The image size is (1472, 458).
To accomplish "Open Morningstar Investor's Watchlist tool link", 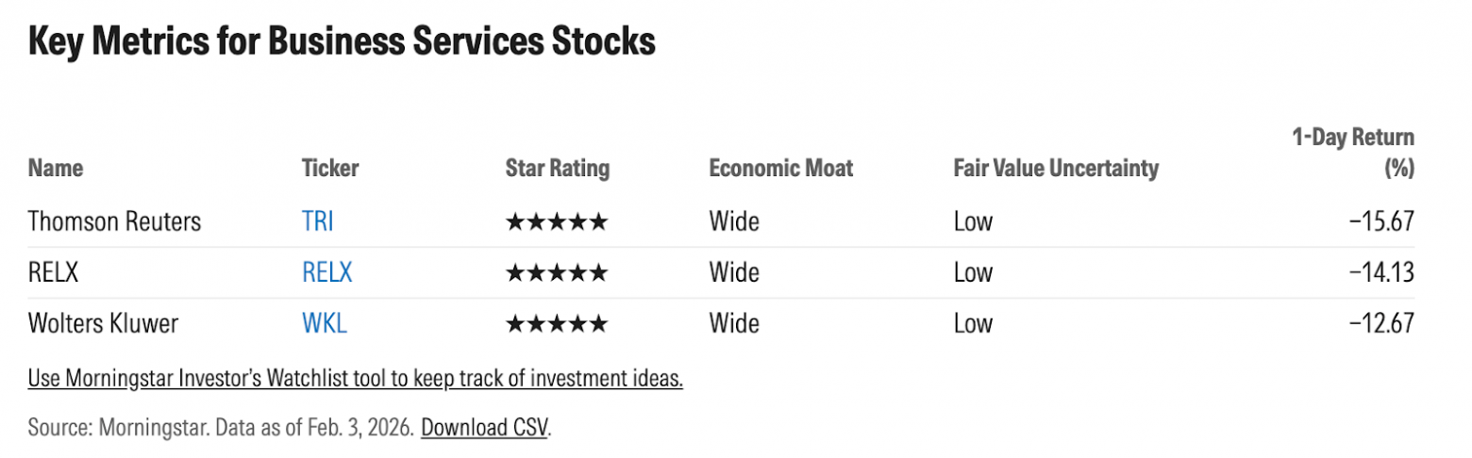I will [x=355, y=379].
